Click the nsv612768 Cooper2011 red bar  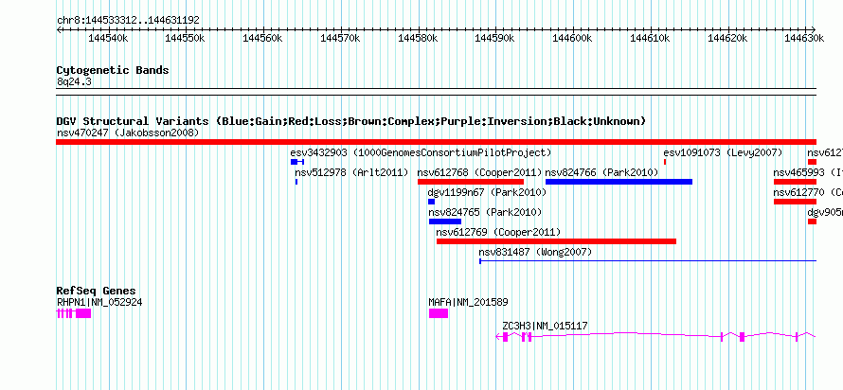pyautogui.click(x=471, y=182)
